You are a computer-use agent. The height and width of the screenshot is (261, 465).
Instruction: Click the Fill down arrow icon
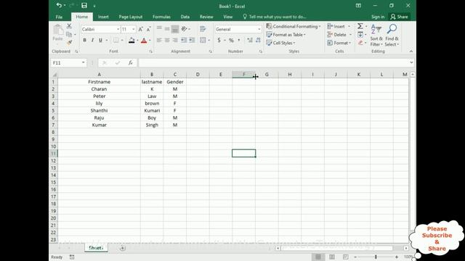pyautogui.click(x=360, y=35)
